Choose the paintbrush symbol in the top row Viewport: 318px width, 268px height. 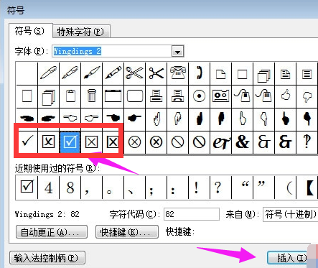pos(91,73)
